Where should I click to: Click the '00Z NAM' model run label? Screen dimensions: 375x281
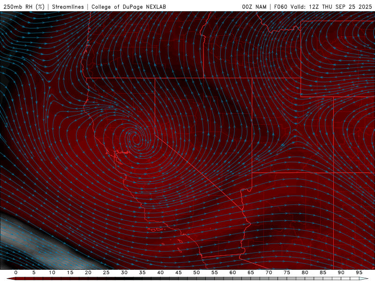[x=254, y=7]
